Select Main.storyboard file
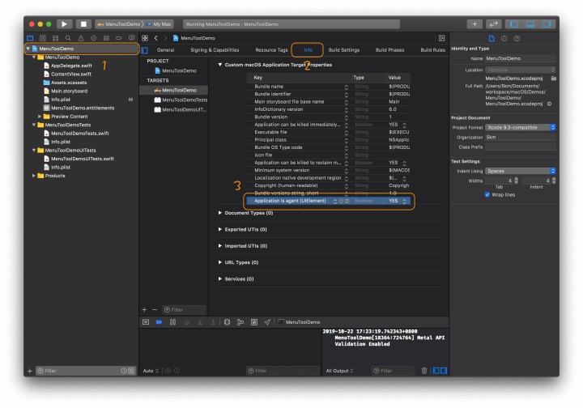Image resolution: width=583 pixels, height=408 pixels. click(69, 91)
